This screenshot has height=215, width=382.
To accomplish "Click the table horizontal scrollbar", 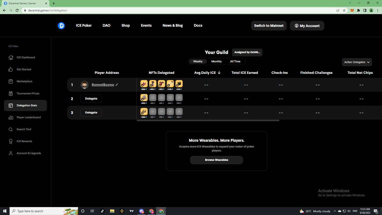I will click(208, 120).
